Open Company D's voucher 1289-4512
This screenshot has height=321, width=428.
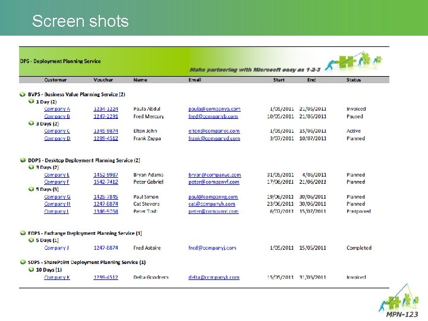[x=106, y=139]
